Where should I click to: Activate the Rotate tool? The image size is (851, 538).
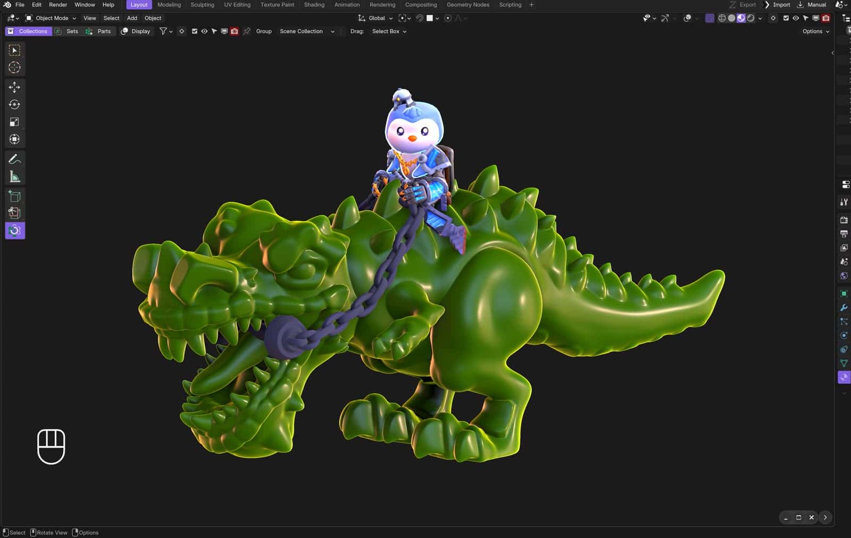click(x=14, y=104)
